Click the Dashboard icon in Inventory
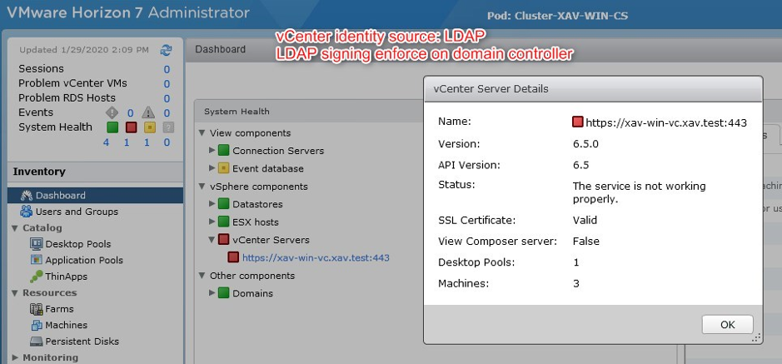Image resolution: width=782 pixels, height=364 pixels. coord(27,196)
